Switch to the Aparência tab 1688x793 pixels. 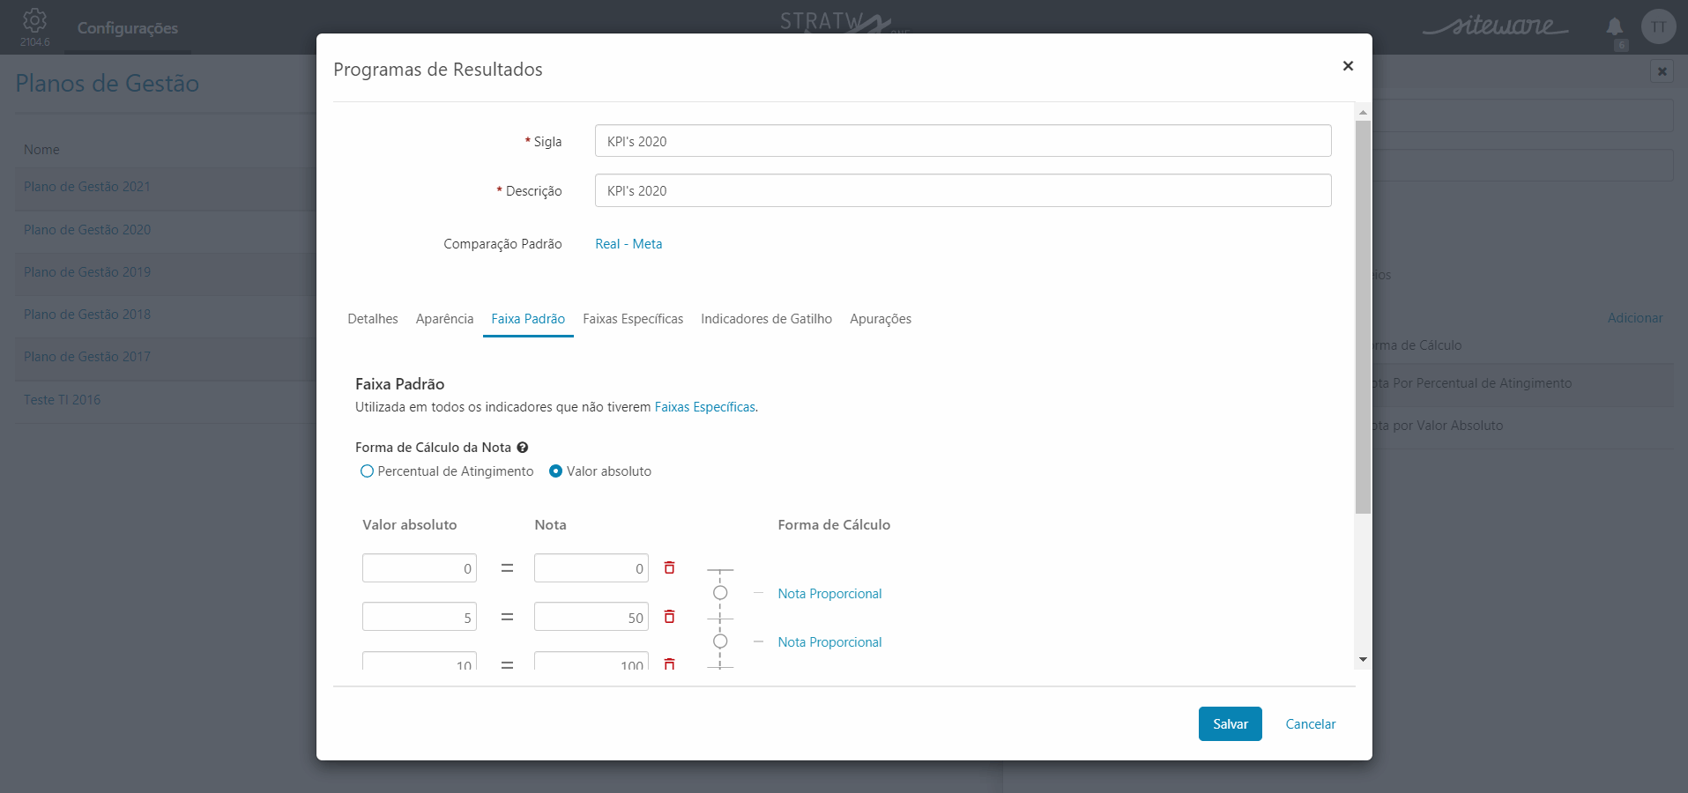pyautogui.click(x=445, y=319)
